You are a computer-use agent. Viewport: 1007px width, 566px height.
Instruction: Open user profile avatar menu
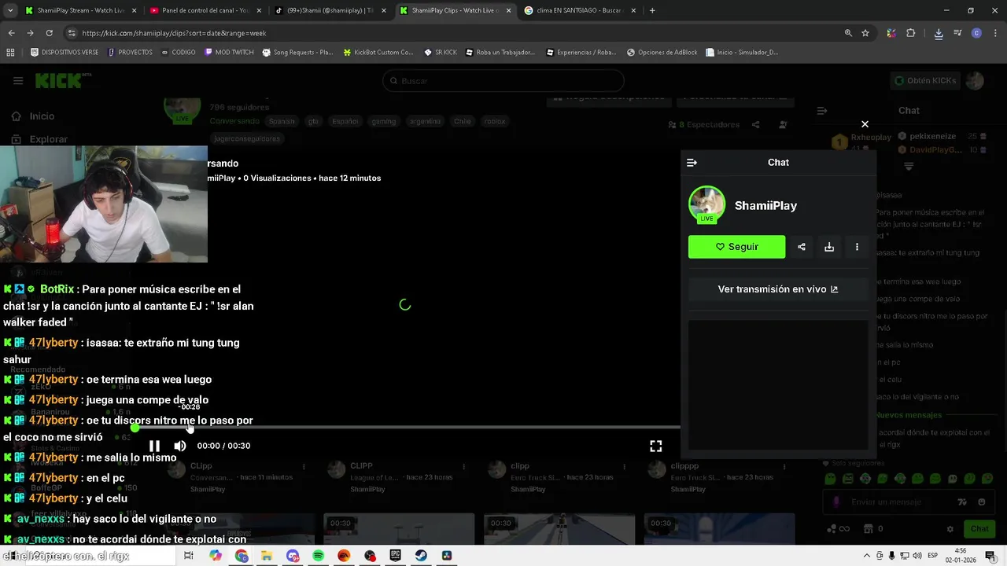click(x=975, y=80)
